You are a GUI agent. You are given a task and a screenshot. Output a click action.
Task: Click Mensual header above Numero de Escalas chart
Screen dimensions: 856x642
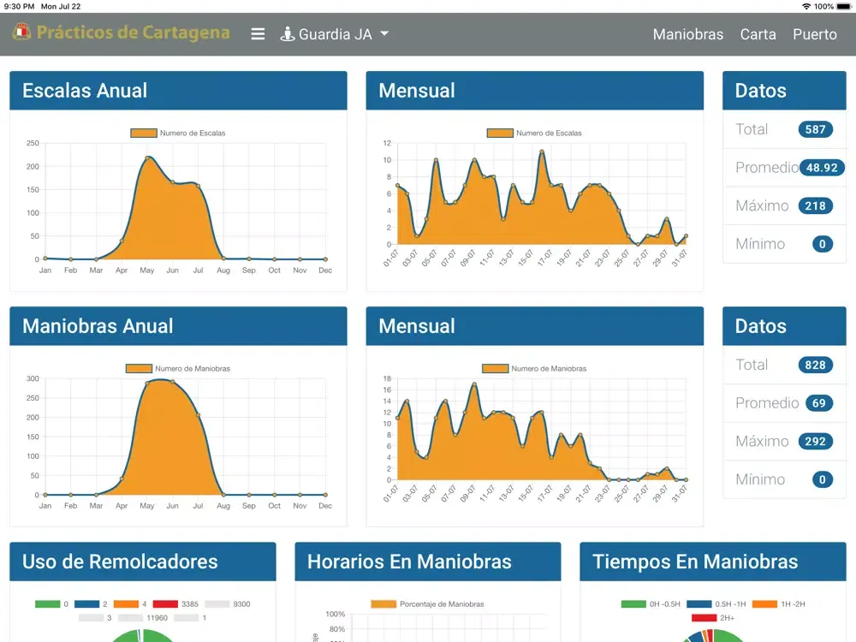(534, 91)
